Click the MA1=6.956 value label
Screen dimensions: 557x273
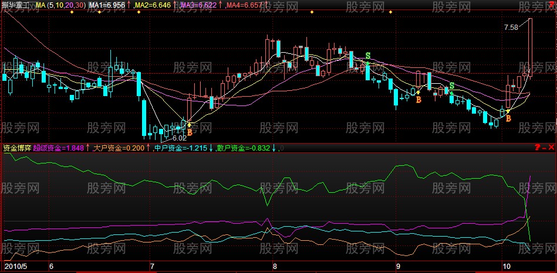click(107, 5)
